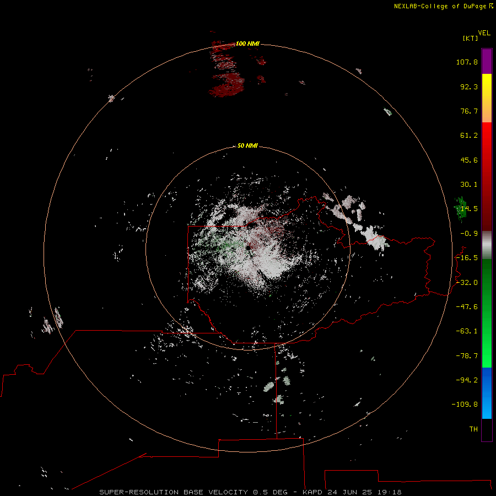Click the VEL title above the color scale
Viewport: 496px width, 496px height.
(484, 33)
